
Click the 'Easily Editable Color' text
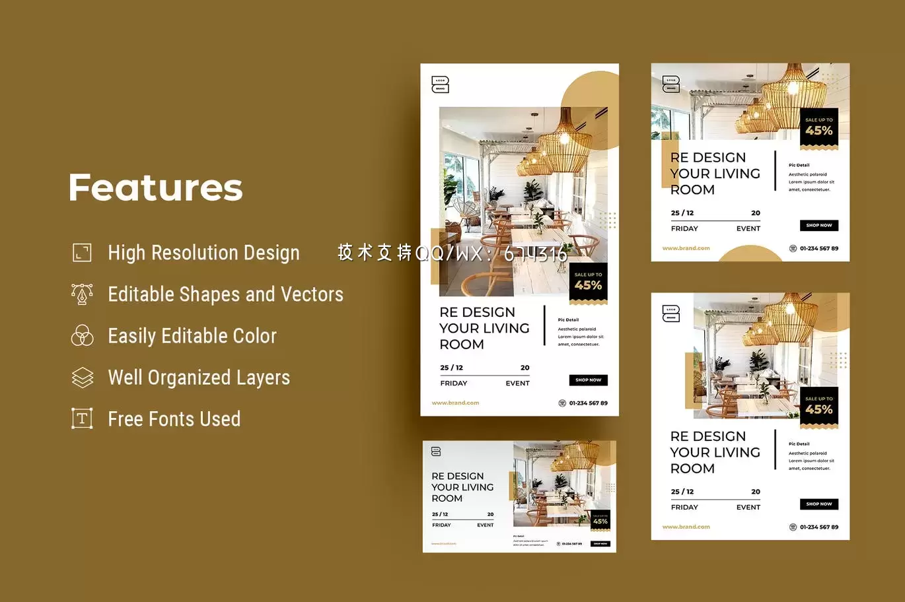[192, 335]
